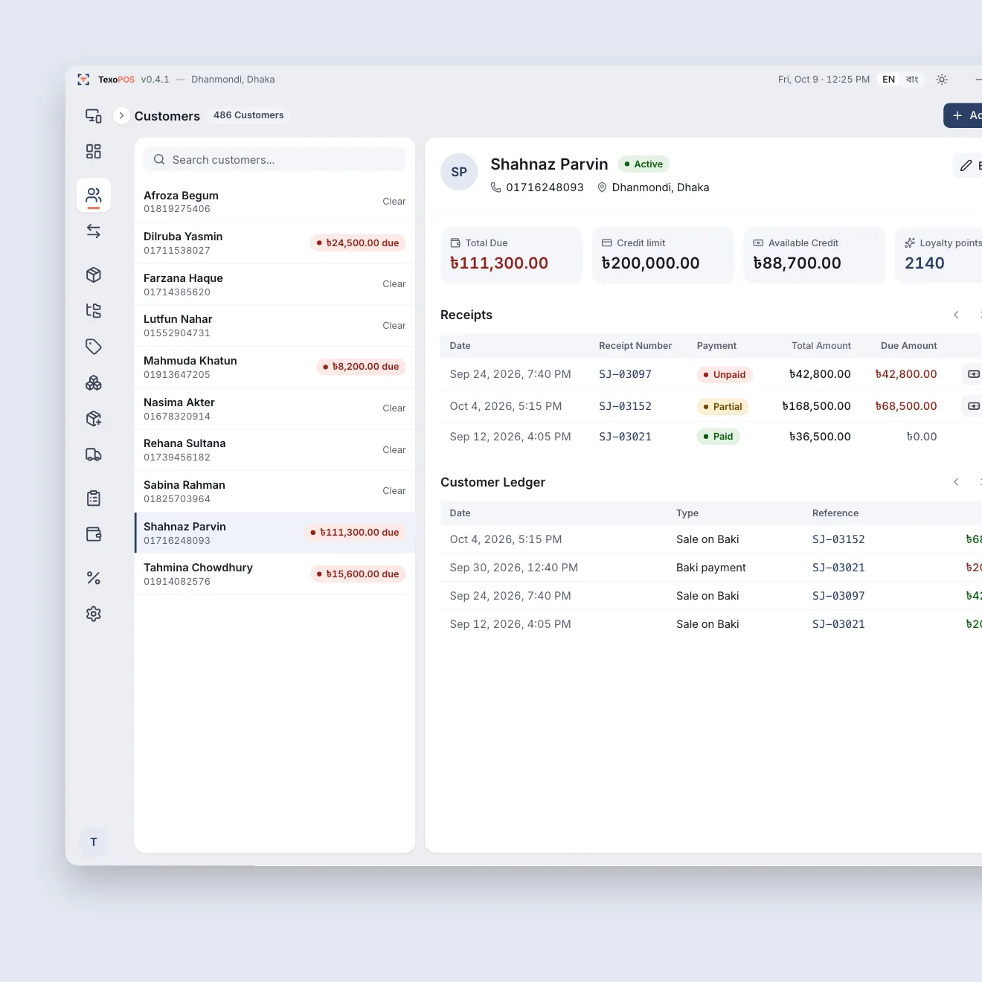Open the stacked cubes inventory icon

point(94,383)
